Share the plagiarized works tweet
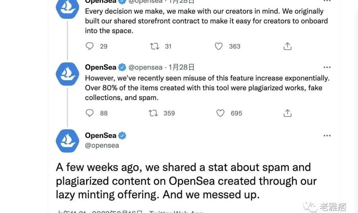Image resolution: width=358 pixels, height=213 pixels. point(287,113)
